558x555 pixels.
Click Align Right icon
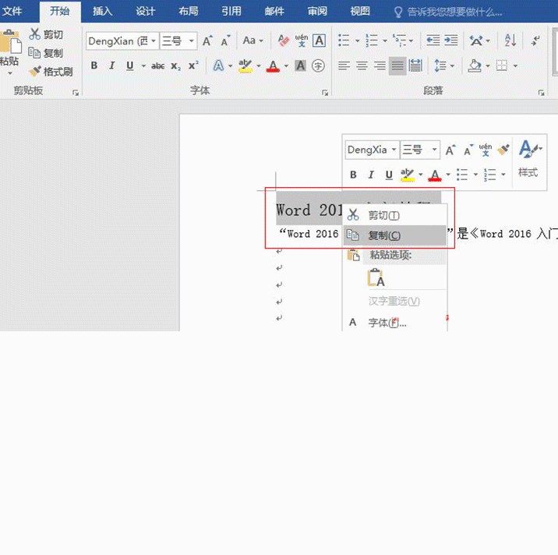tap(380, 65)
